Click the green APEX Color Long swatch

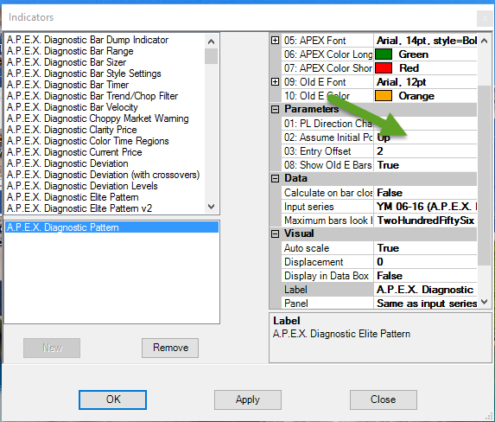384,54
